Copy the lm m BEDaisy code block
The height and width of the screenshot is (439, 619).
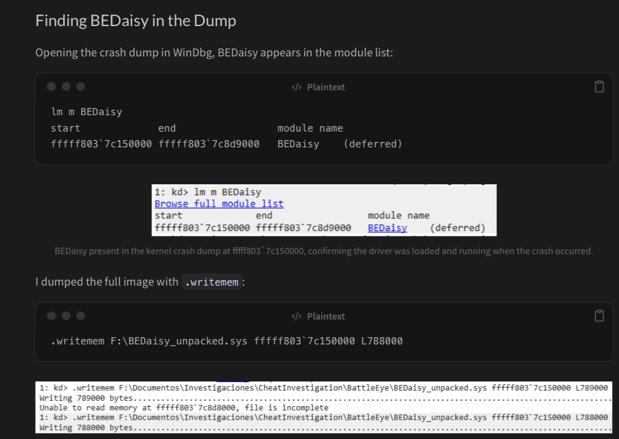[x=599, y=87]
